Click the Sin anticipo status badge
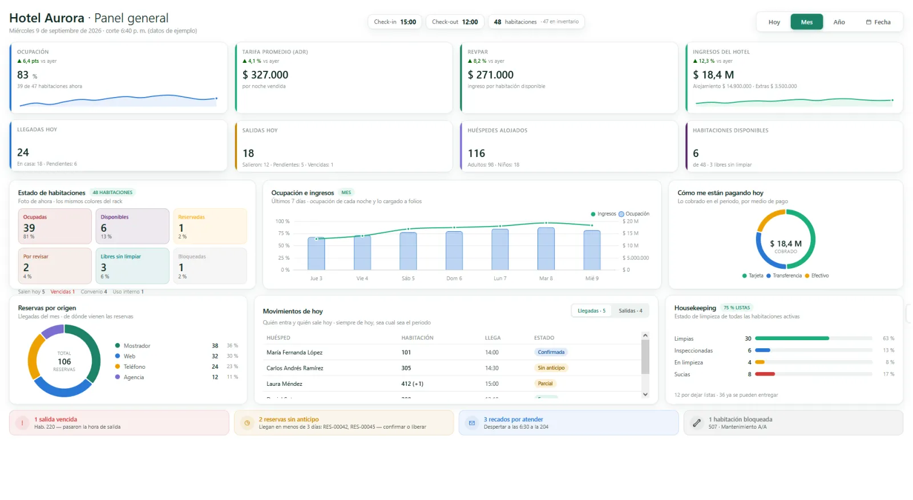The width and height of the screenshot is (913, 500). 551,368
